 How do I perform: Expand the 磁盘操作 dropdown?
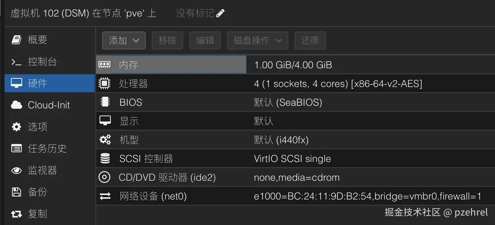[257, 40]
